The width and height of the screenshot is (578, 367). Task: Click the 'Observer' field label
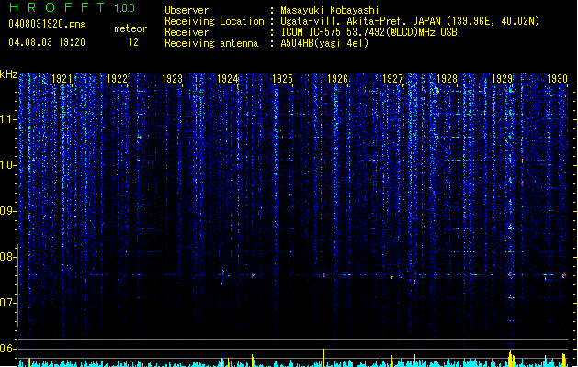click(x=187, y=10)
